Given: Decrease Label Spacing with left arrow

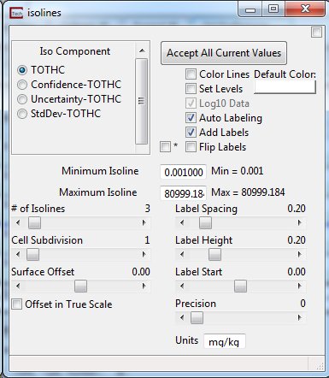Looking at the screenshot, I should click(x=182, y=222).
